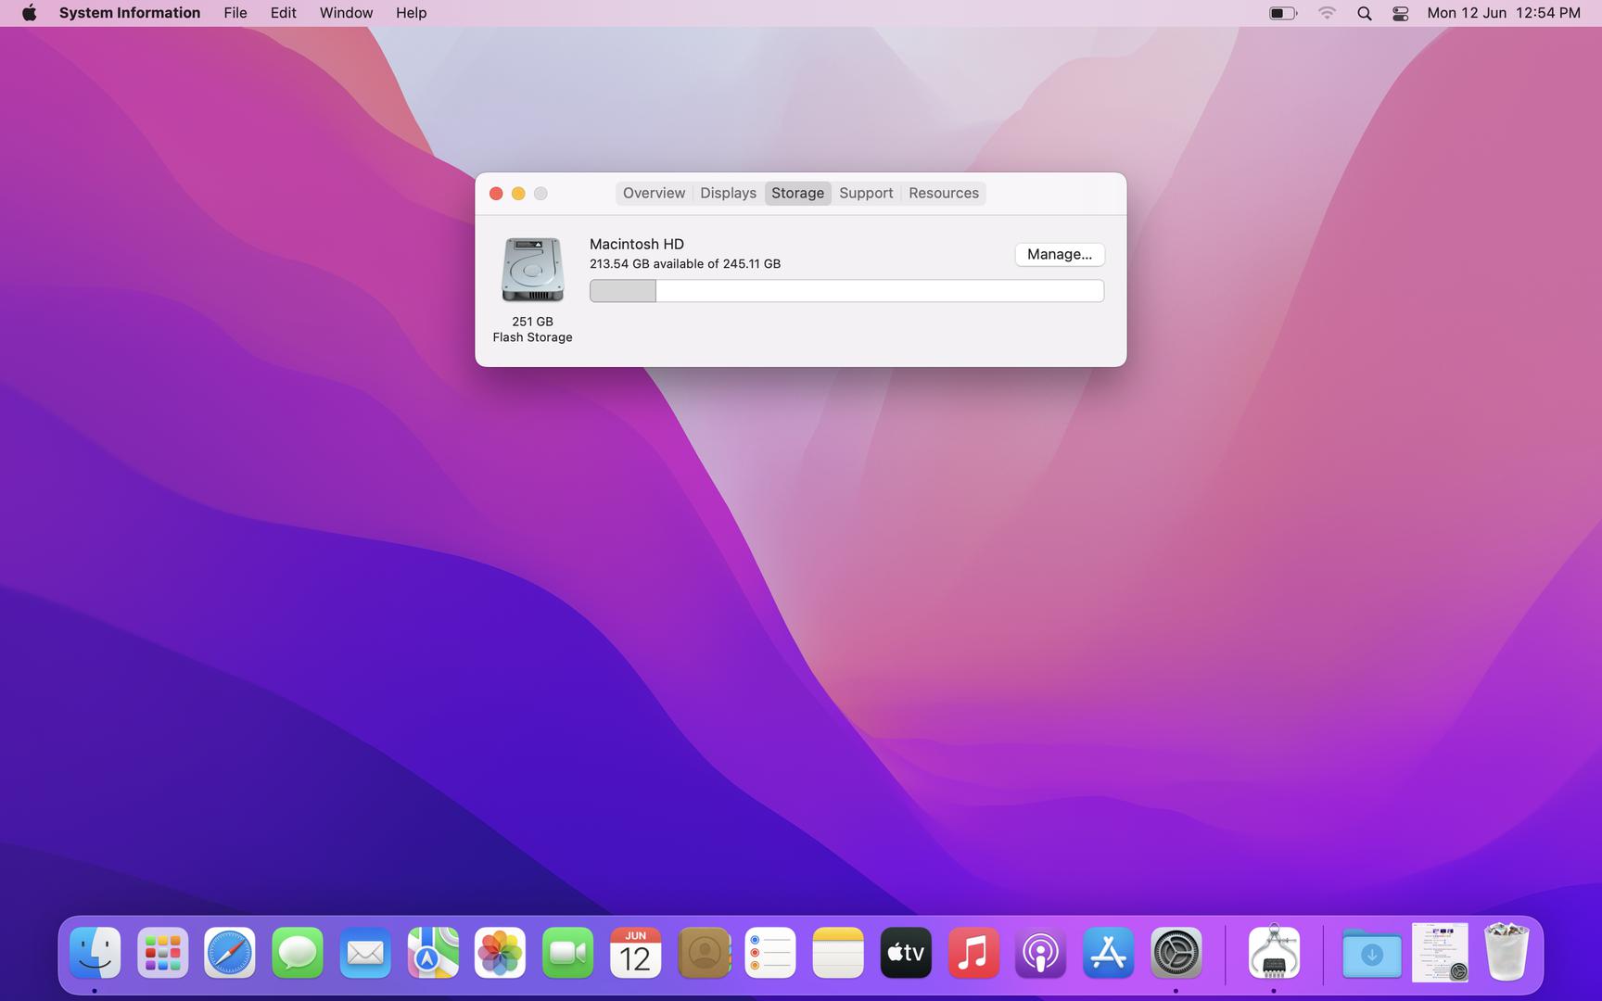
Task: Switch to the Overview tab
Action: coord(654,193)
